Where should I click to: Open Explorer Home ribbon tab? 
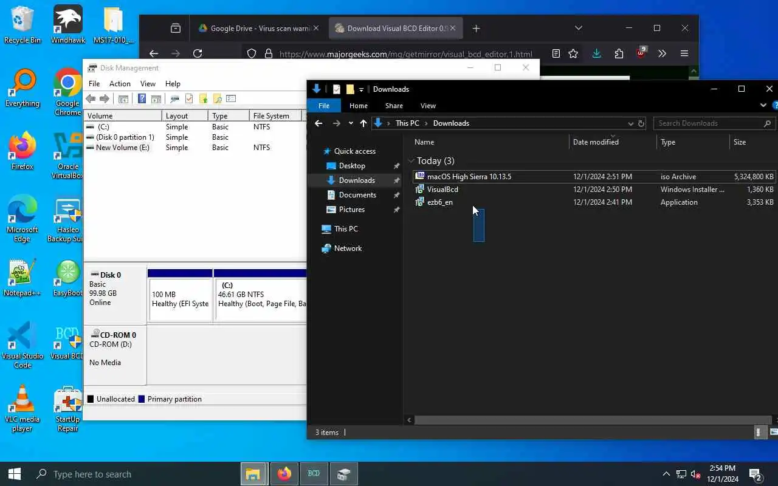[359, 106]
